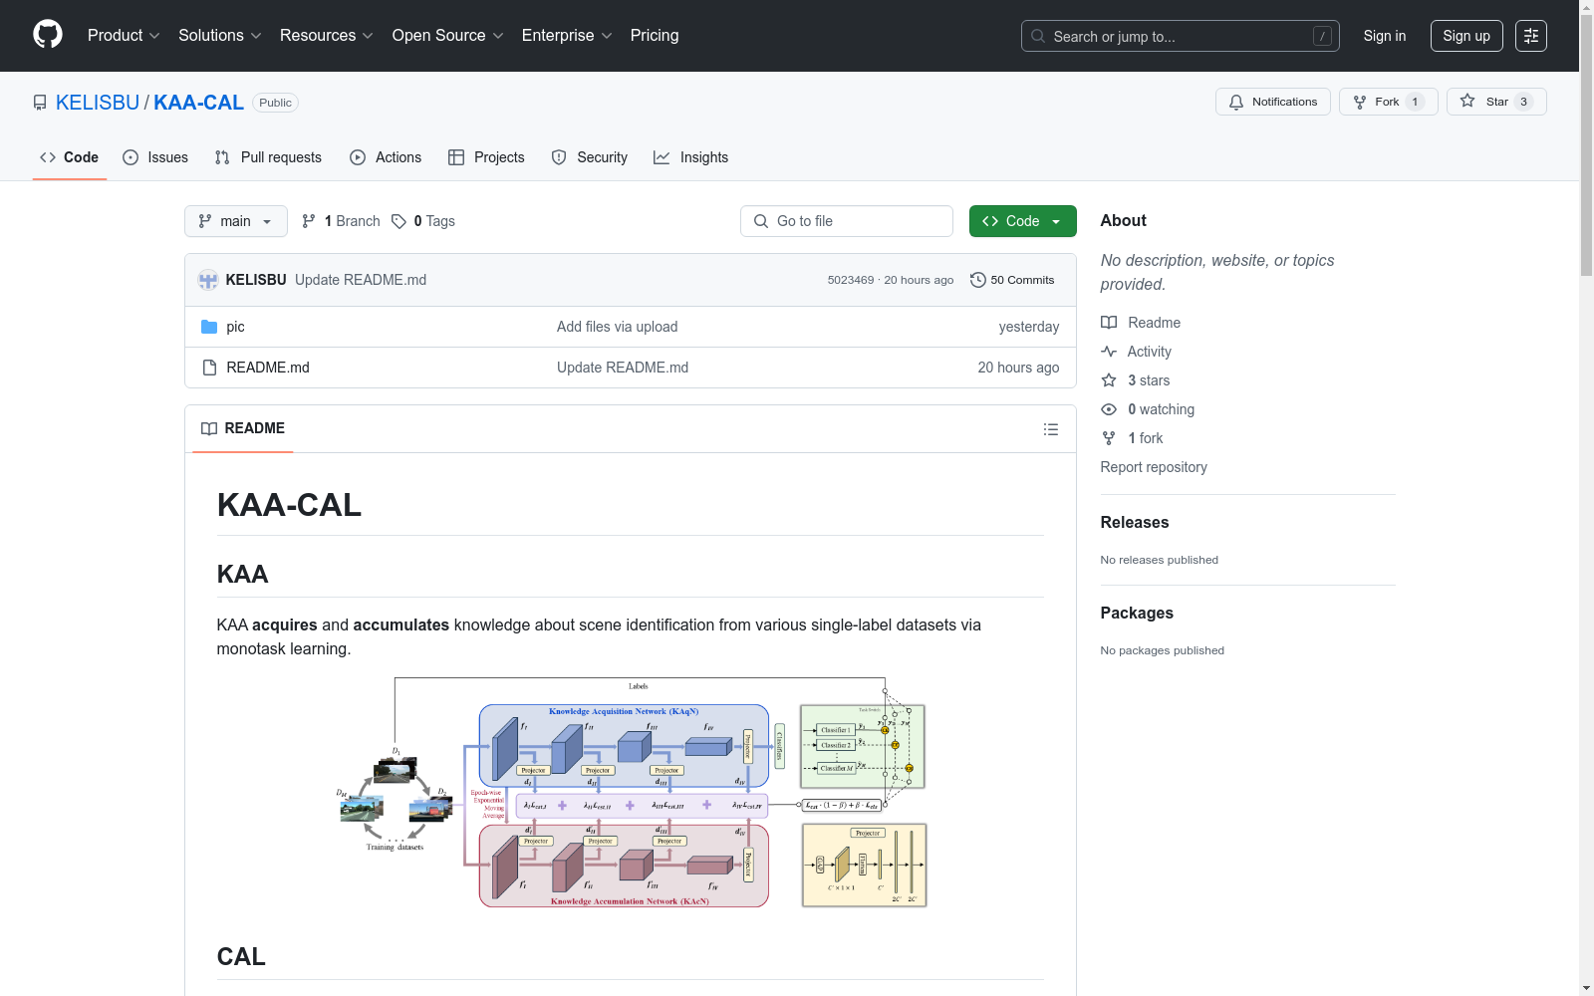The height and width of the screenshot is (996, 1594).
Task: Click the search magnifier in top bar
Action: [x=1038, y=36]
